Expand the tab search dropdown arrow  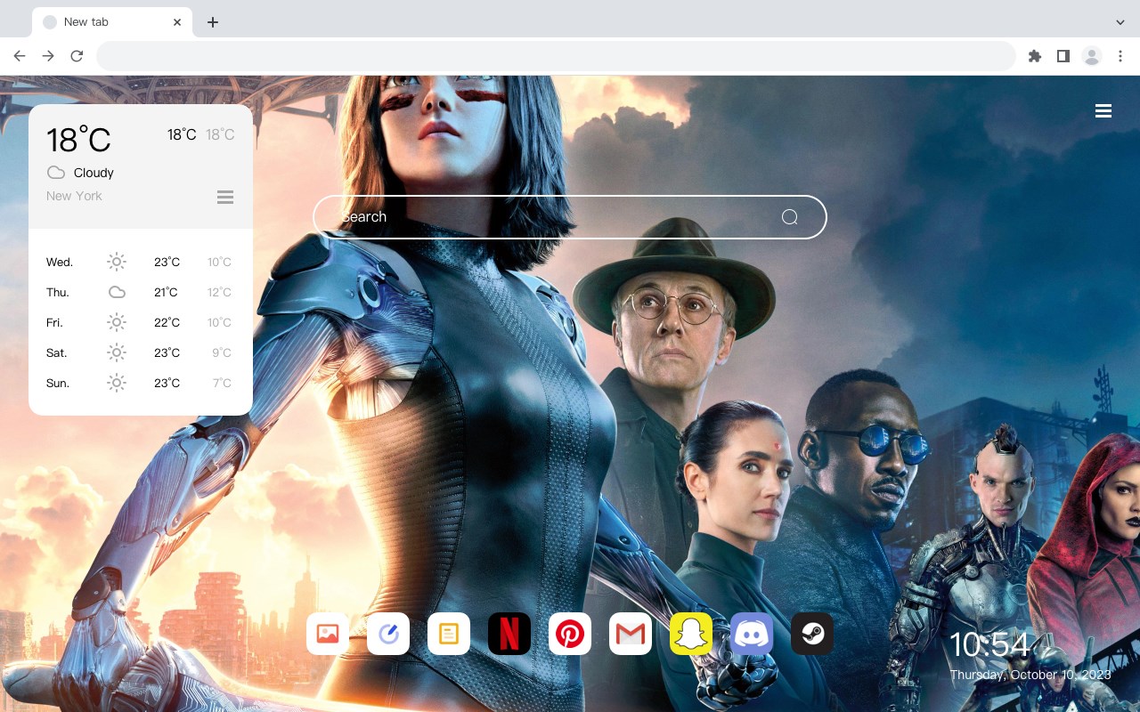tap(1120, 22)
